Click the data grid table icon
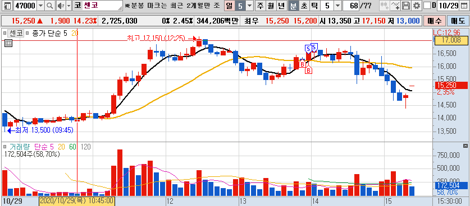Image resolution: width=470 pixels, height=206 pixels. [x=8, y=43]
